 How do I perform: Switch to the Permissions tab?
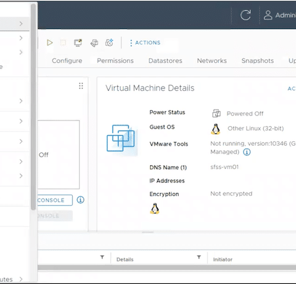pyautogui.click(x=115, y=61)
